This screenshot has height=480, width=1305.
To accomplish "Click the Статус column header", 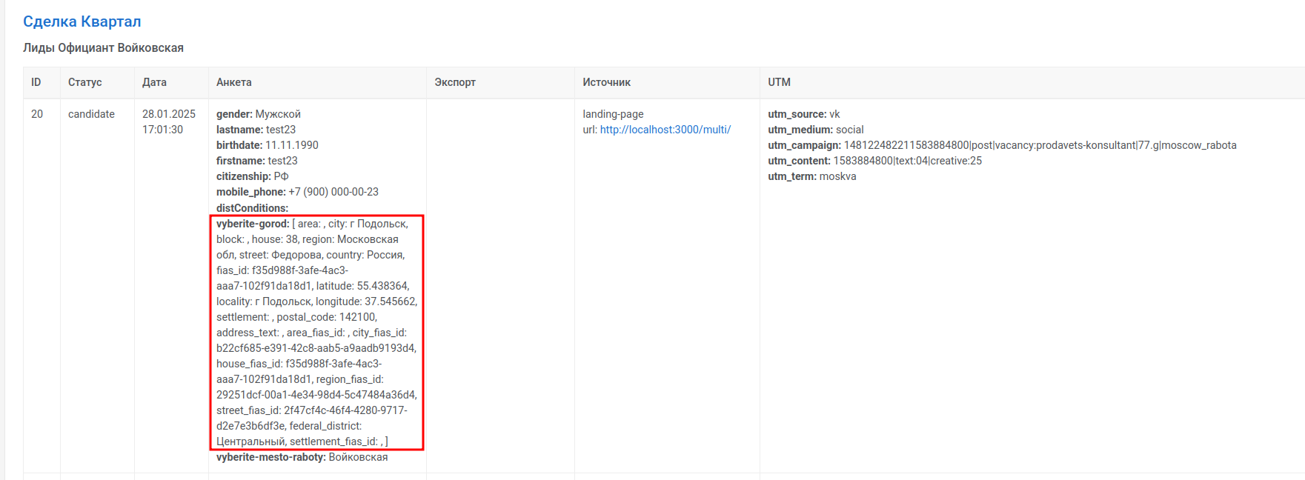I will (85, 82).
